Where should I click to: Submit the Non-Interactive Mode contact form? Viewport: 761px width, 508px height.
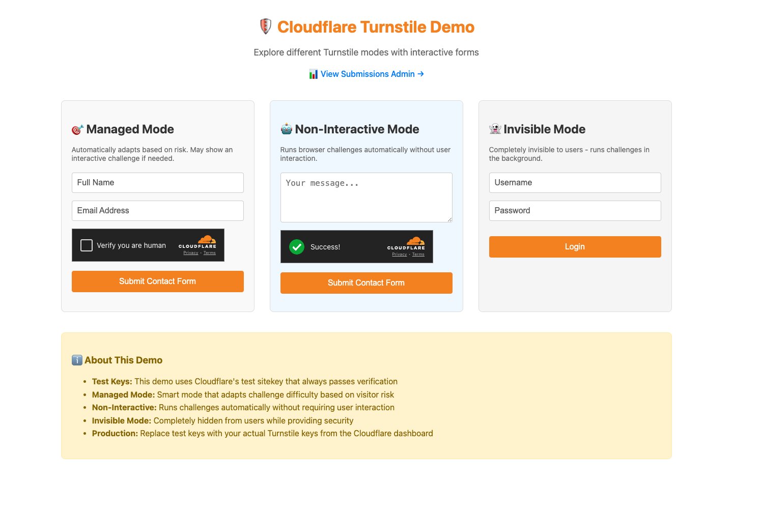367,283
